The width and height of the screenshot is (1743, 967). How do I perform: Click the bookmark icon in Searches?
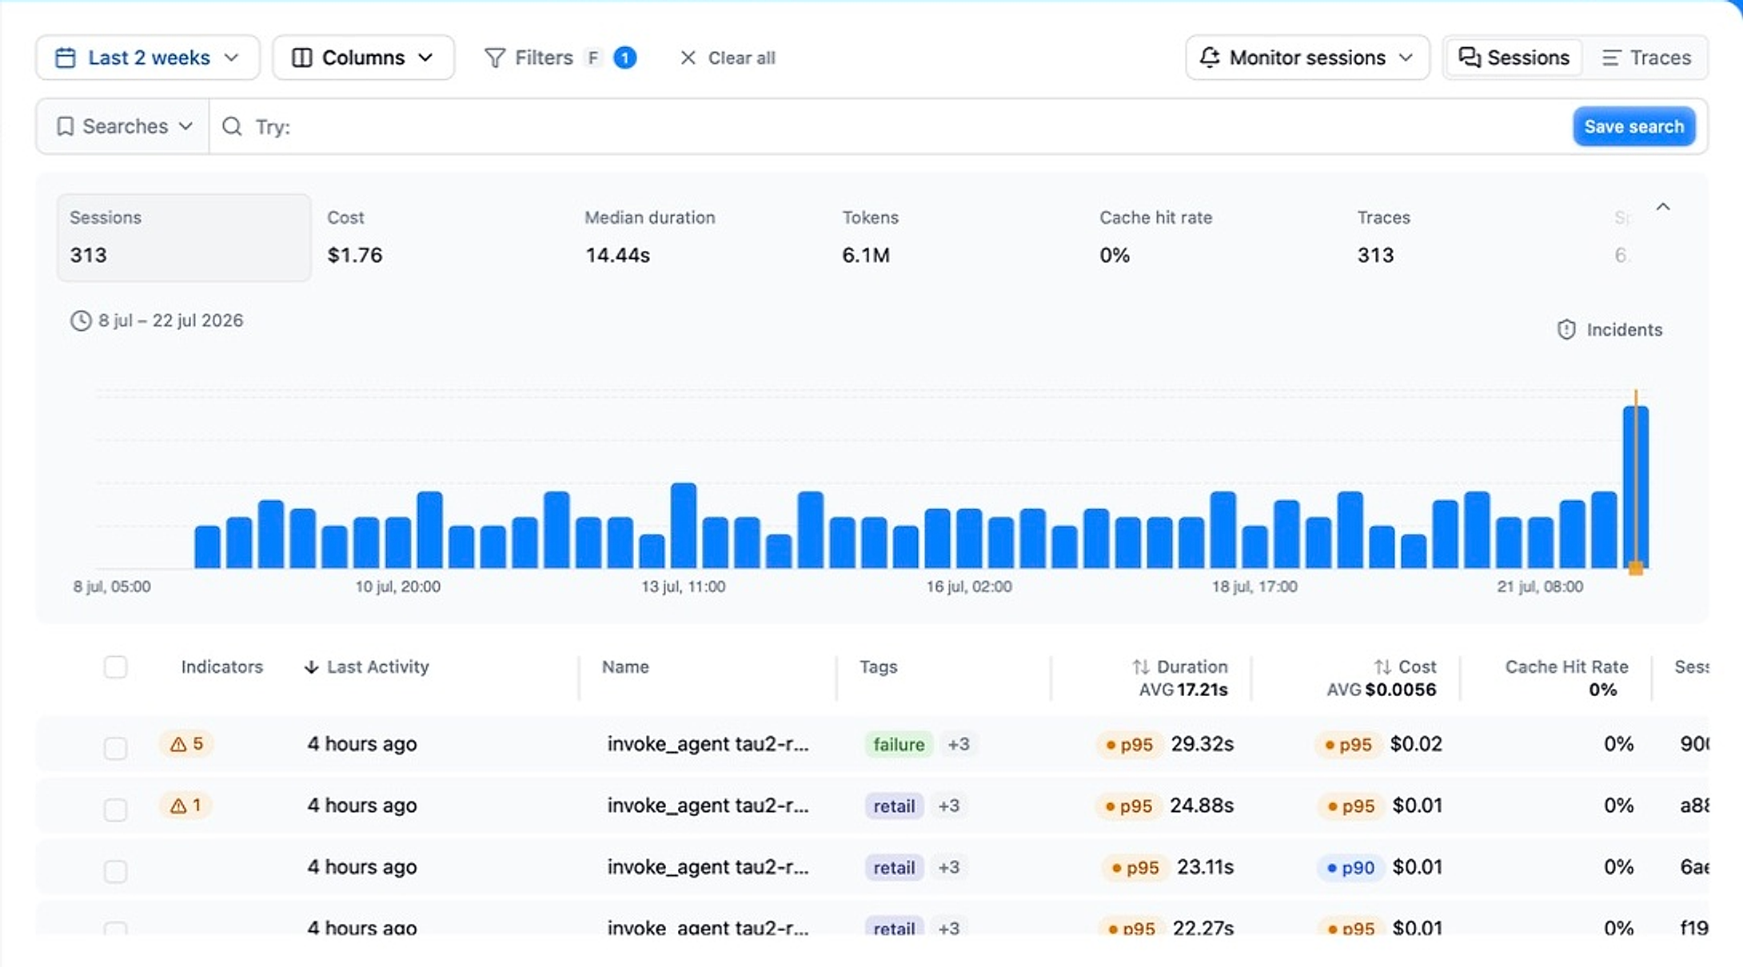pyautogui.click(x=66, y=126)
